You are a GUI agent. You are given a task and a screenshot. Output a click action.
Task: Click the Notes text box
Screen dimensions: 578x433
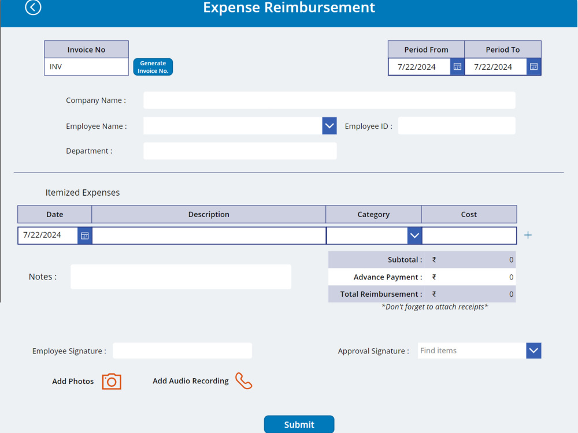click(x=181, y=277)
